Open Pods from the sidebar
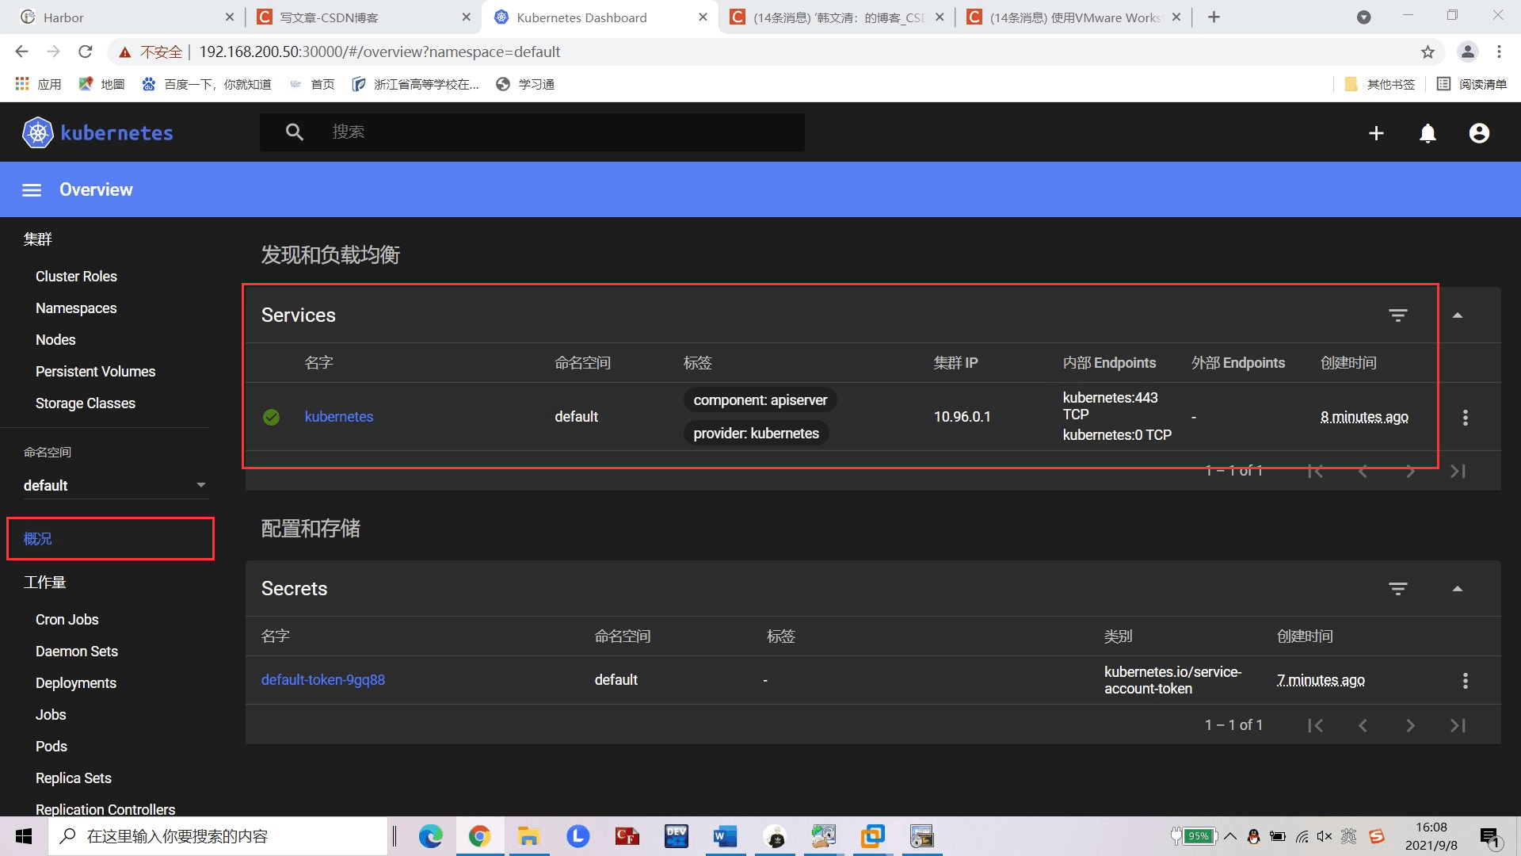Viewport: 1521px width, 856px height. [x=51, y=746]
